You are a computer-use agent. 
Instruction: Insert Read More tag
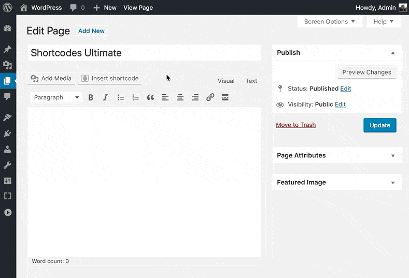225,97
